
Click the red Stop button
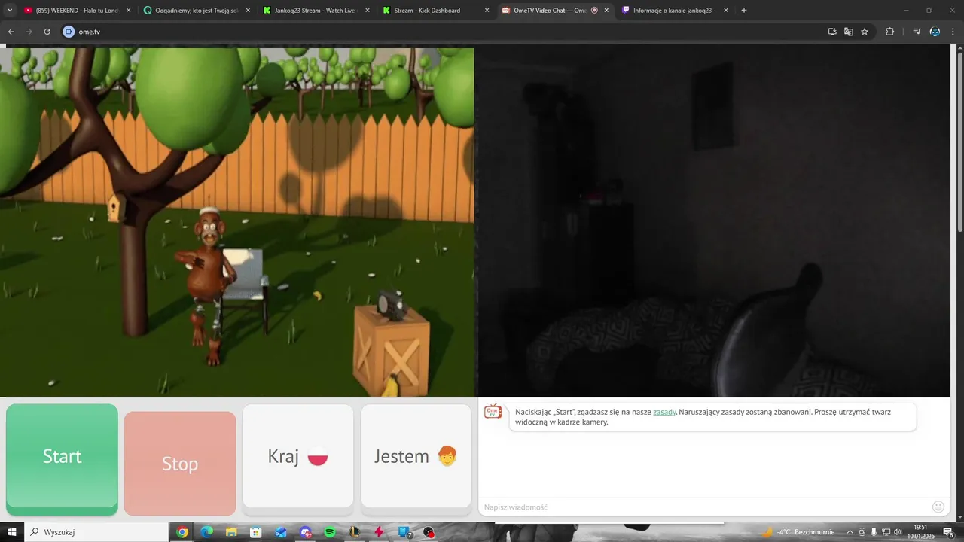[x=180, y=463]
